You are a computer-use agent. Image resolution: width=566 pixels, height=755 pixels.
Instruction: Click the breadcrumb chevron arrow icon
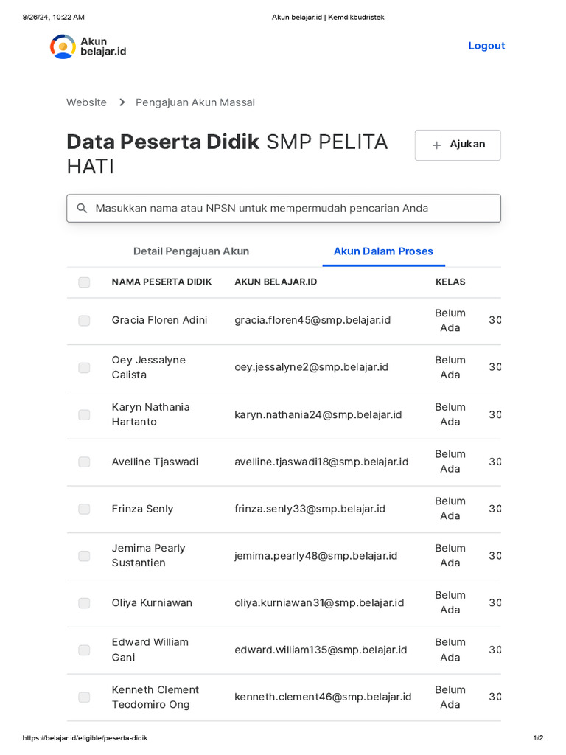(122, 102)
